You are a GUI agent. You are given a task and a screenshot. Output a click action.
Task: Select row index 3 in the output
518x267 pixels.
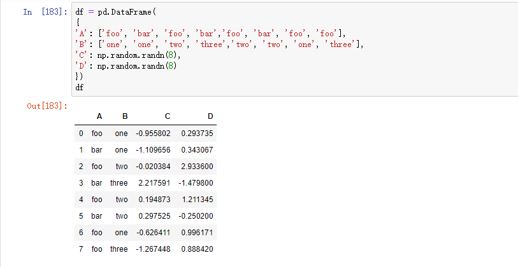(81, 183)
